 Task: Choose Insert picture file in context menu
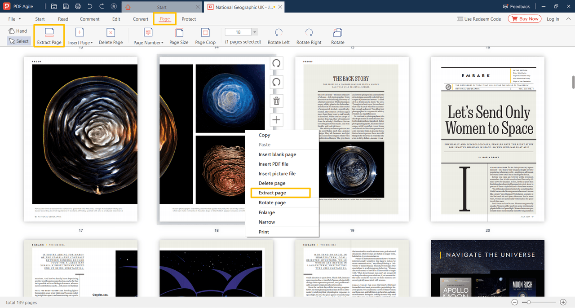click(x=282, y=174)
